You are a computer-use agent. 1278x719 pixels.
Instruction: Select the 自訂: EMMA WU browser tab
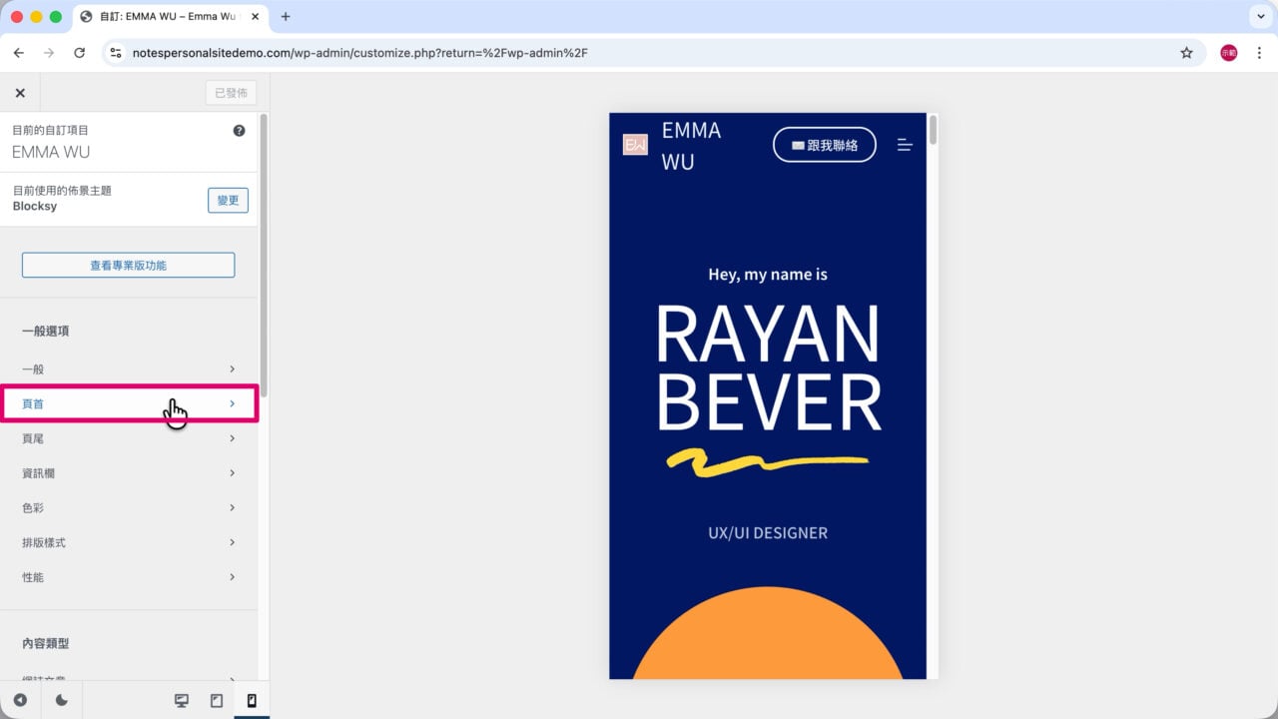(x=170, y=17)
